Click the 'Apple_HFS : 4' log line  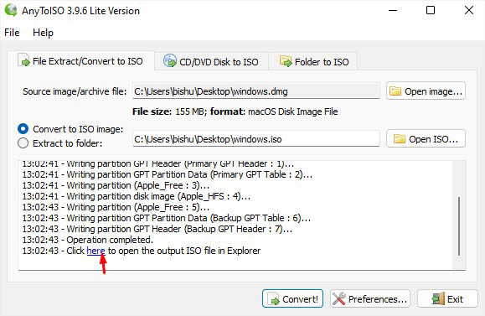click(136, 196)
